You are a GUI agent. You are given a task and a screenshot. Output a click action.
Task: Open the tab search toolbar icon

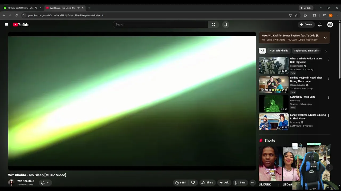tap(315, 15)
